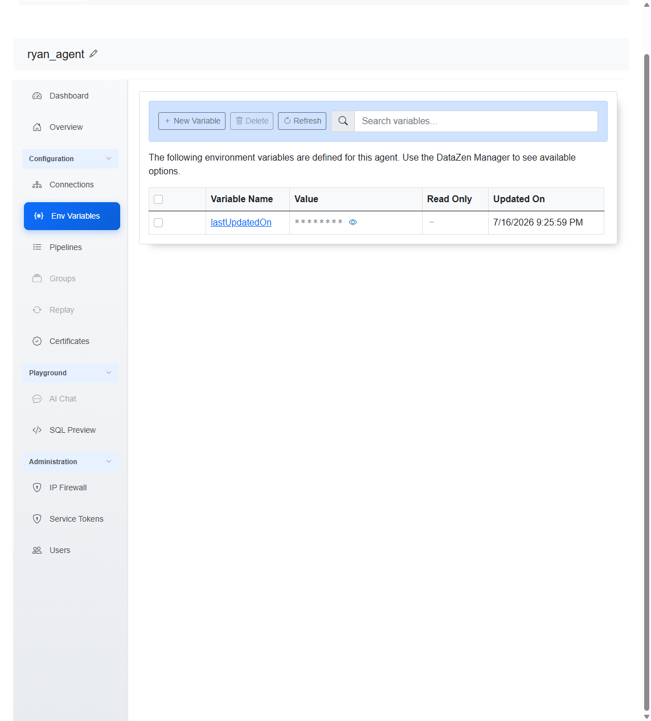This screenshot has height=721, width=651.
Task: Open Connections in sidebar
Action: click(x=71, y=185)
